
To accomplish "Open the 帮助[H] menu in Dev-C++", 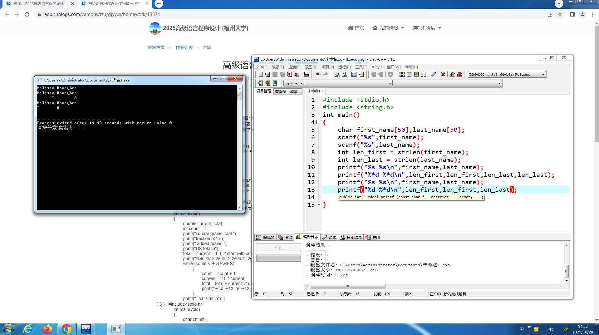I will pyautogui.click(x=411, y=67).
